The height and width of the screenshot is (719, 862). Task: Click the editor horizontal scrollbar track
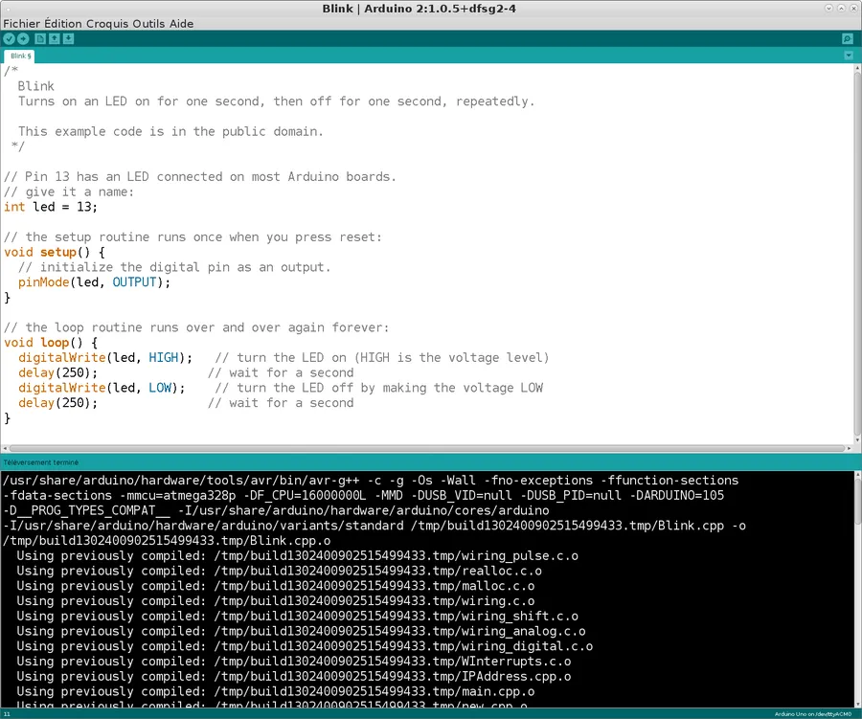click(426, 449)
